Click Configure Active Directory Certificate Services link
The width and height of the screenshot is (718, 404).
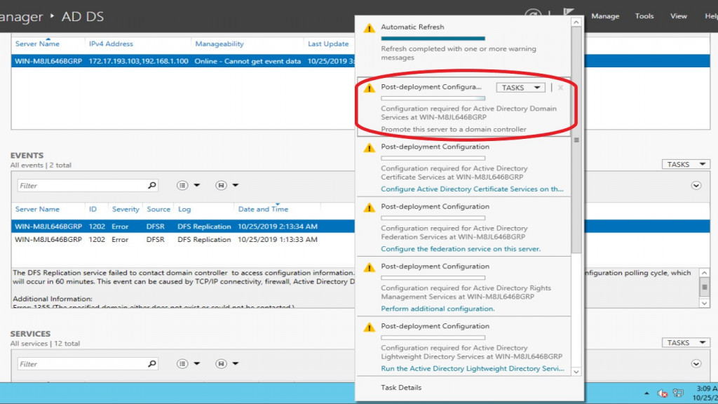tap(472, 189)
